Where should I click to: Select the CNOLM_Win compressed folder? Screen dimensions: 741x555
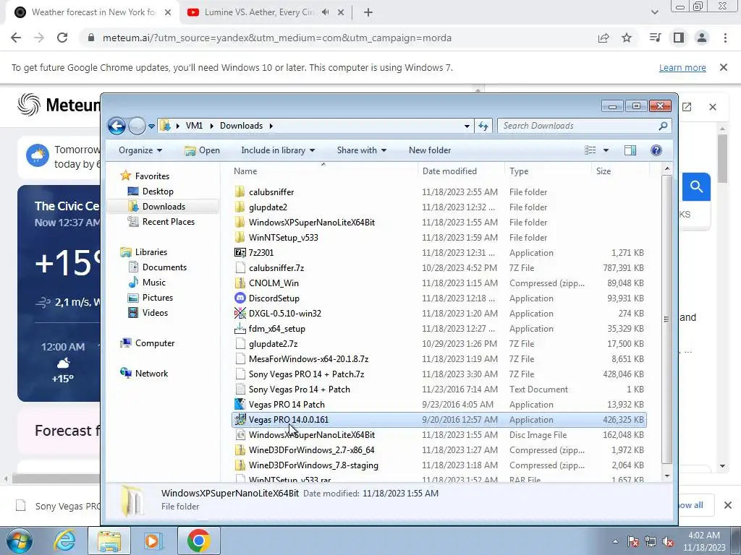274,283
